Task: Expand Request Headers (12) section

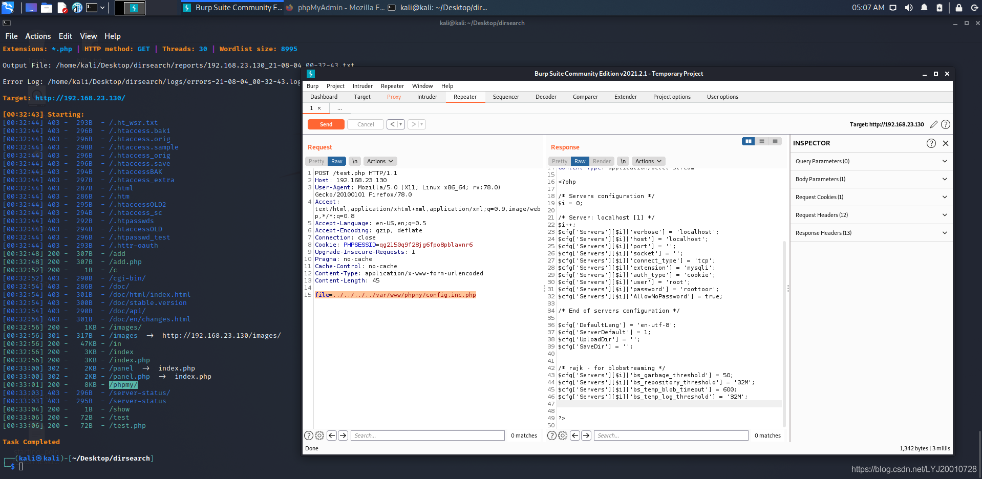Action: coord(871,215)
